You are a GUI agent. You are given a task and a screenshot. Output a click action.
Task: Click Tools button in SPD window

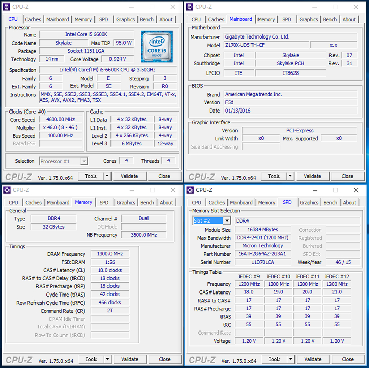pos(274,359)
